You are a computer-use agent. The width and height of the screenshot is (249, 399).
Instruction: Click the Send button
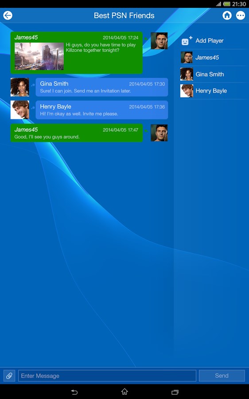click(x=222, y=376)
